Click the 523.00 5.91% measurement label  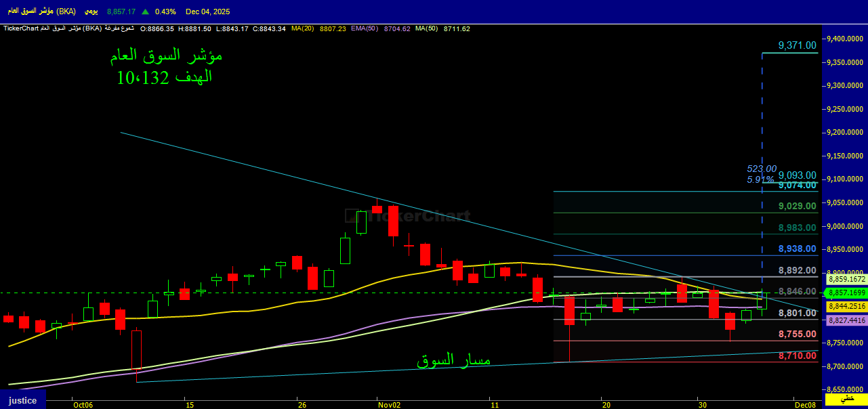click(x=762, y=174)
